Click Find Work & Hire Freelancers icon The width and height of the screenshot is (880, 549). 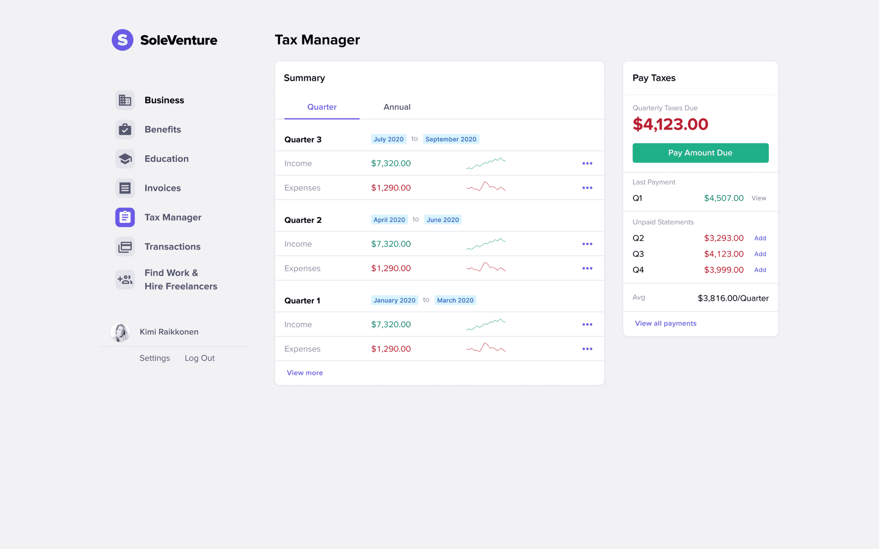tap(125, 279)
